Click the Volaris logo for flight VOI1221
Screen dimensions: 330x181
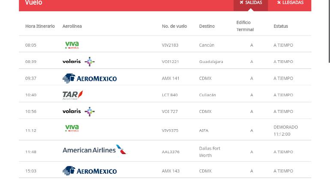pyautogui.click(x=78, y=61)
